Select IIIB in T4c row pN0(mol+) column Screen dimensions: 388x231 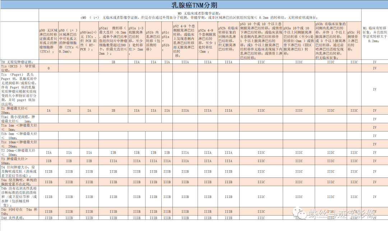[x=89, y=212]
